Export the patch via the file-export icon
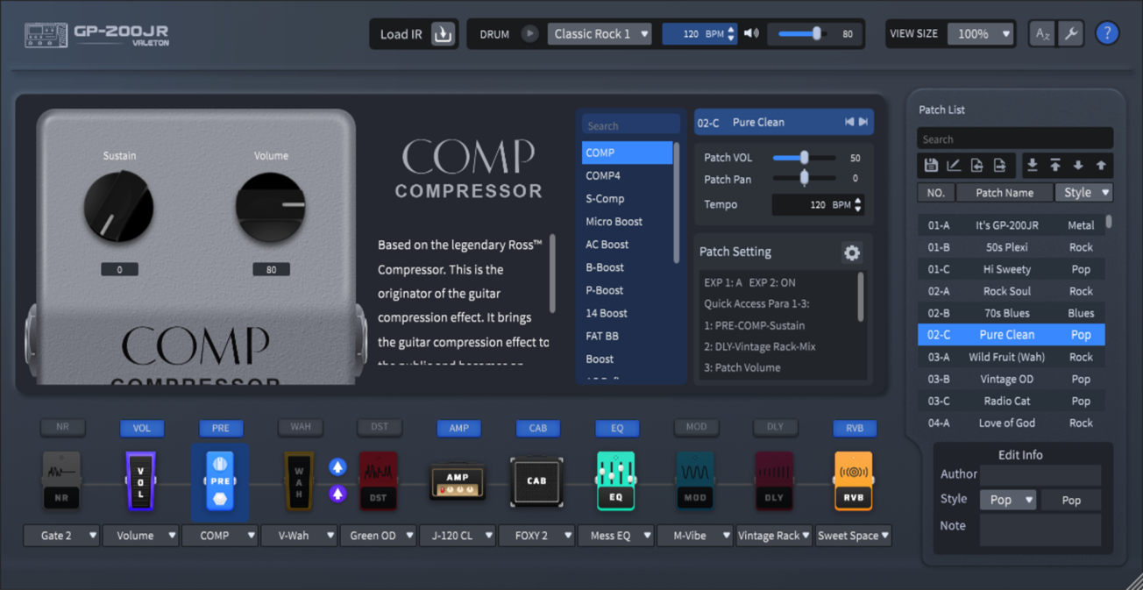 [x=998, y=165]
